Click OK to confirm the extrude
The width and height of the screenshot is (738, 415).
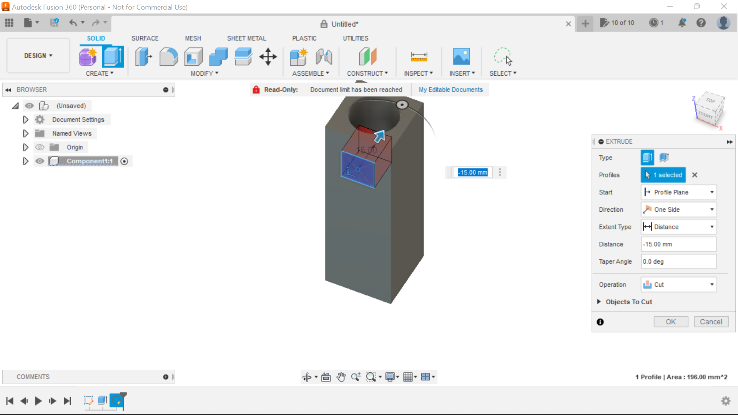(x=671, y=322)
